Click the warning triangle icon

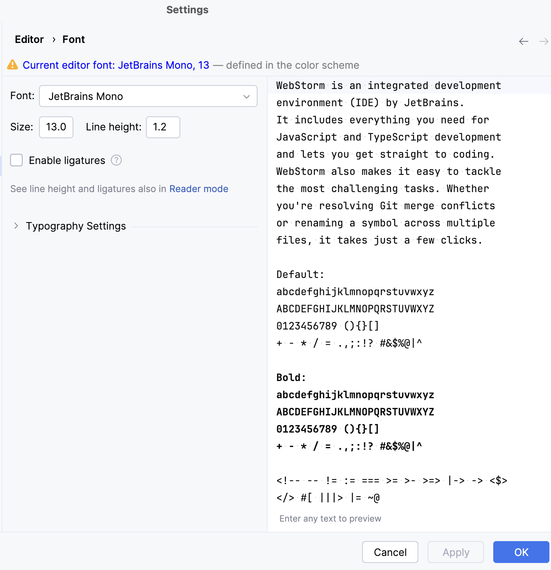coord(13,65)
